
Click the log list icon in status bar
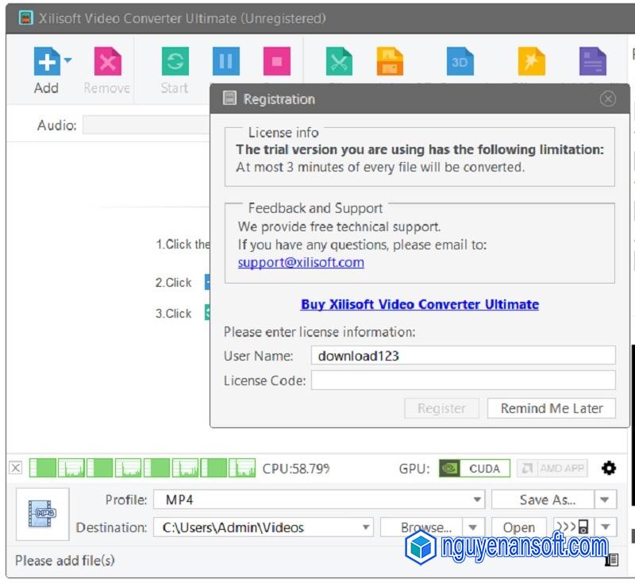[611, 559]
